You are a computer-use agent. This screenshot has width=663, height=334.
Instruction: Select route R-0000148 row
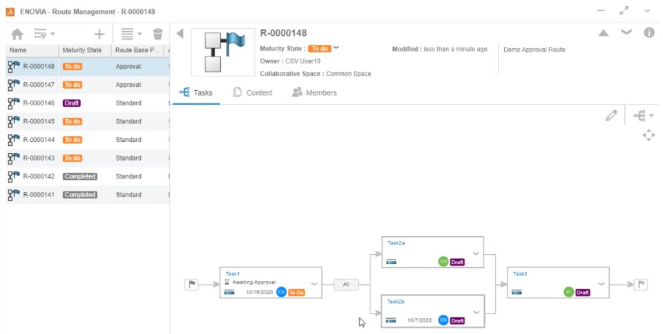pyautogui.click(x=88, y=66)
